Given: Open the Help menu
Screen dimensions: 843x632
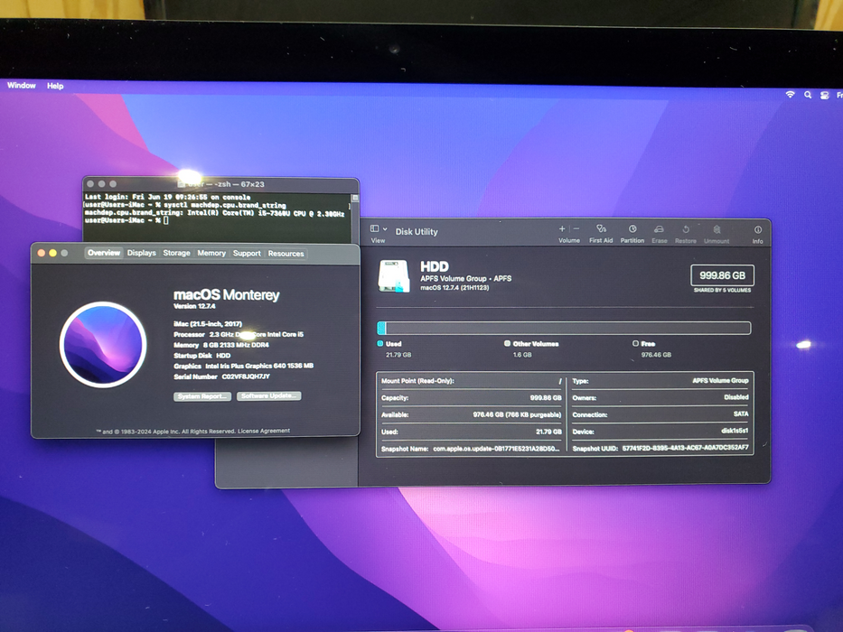Looking at the screenshot, I should pos(55,86).
